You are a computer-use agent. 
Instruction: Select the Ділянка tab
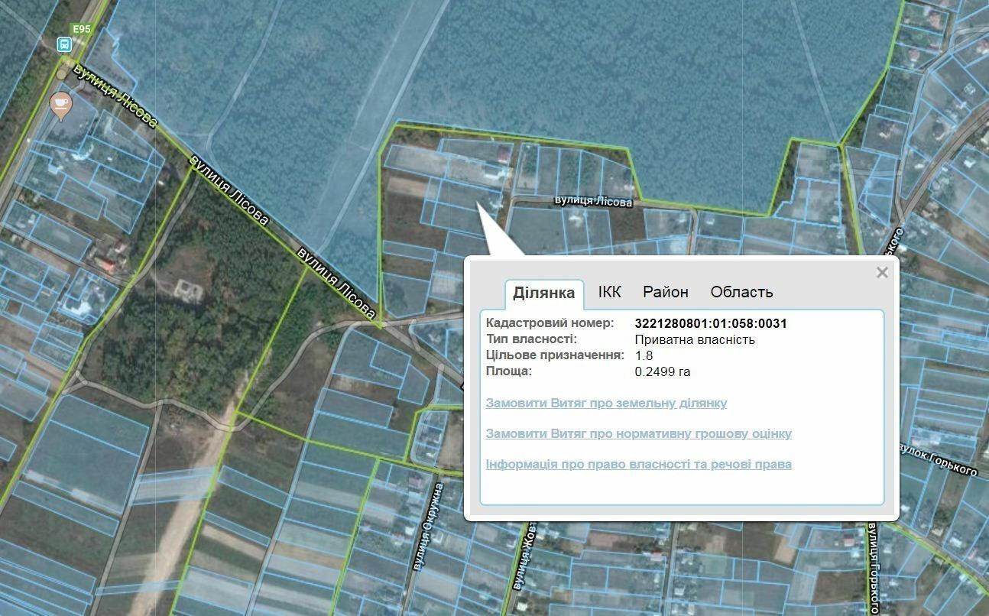(544, 293)
